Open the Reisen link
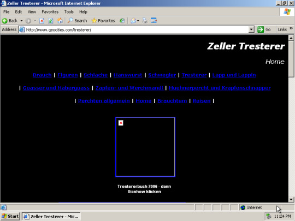This screenshot has width=295, height=221. 202,101
